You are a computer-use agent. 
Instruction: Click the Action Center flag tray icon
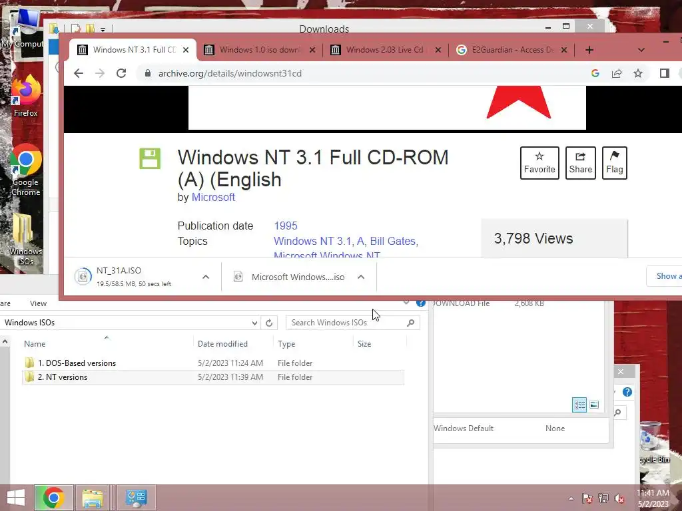pyautogui.click(x=587, y=499)
